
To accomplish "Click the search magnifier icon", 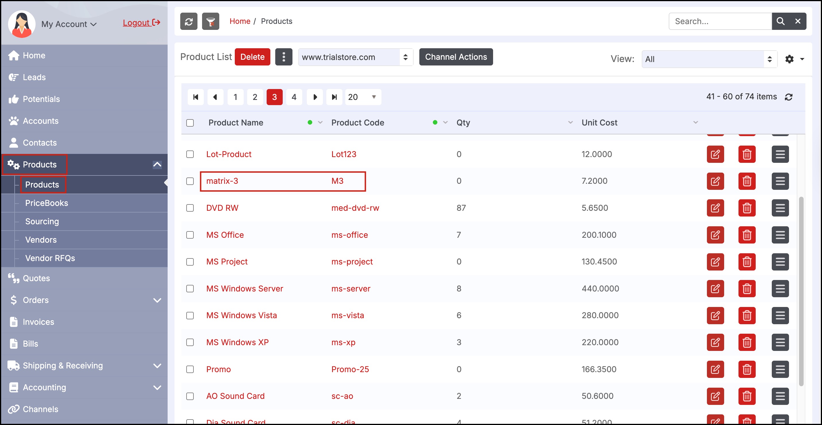I will click(780, 22).
